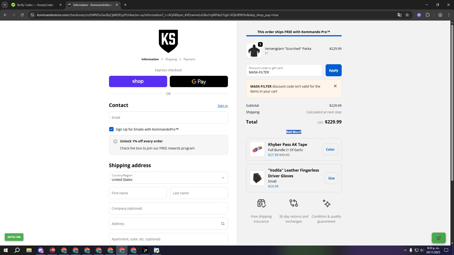Image resolution: width=454 pixels, height=255 pixels.
Task: Expand the Country/Region United States dropdown
Action: click(x=168, y=178)
